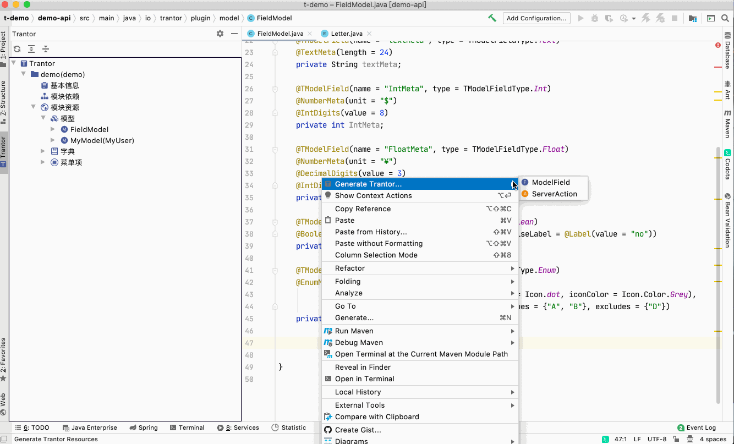Image resolution: width=734 pixels, height=444 pixels.
Task: Collapse the demo(demo) node
Action: point(24,74)
